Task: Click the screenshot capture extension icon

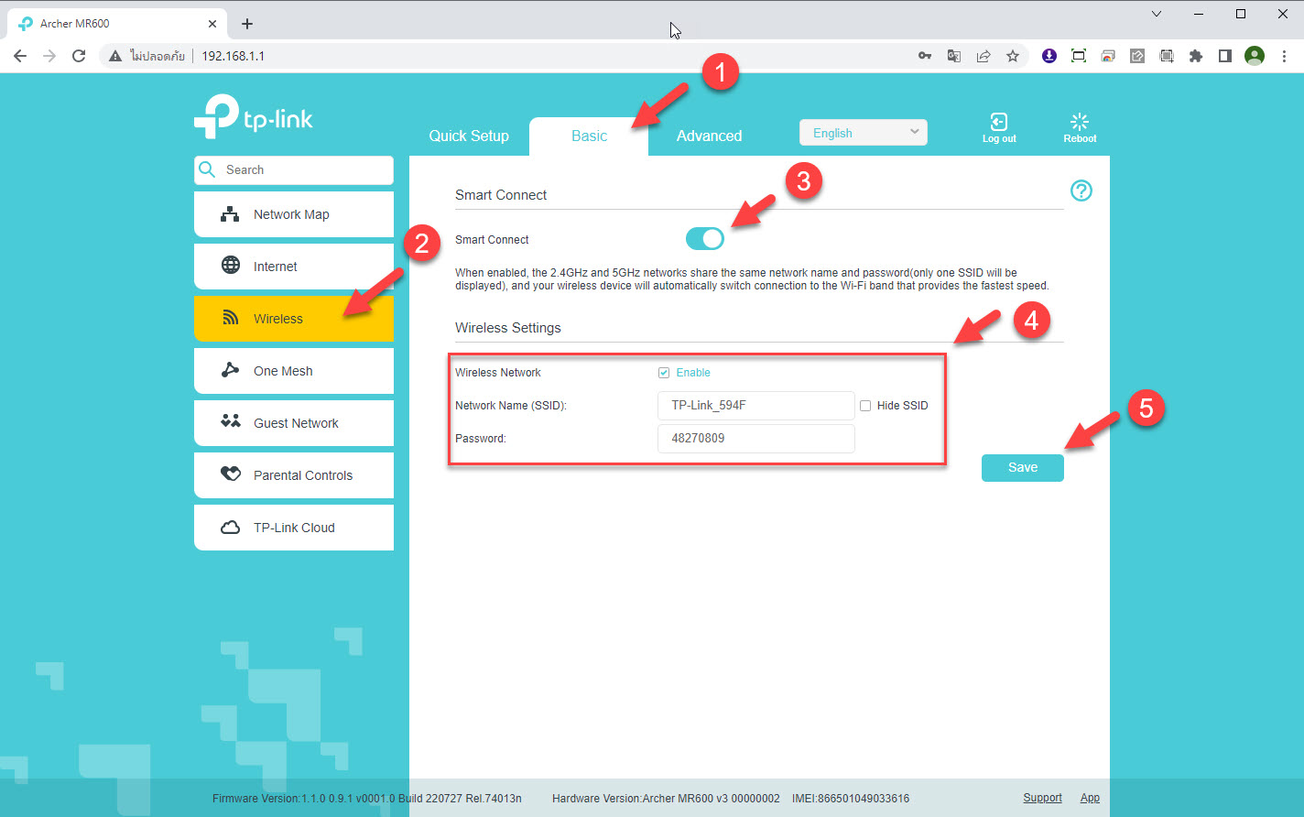Action: tap(1079, 56)
